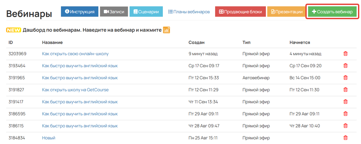Select ID cell 3191965
The height and width of the screenshot is (144, 361).
coord(17,78)
